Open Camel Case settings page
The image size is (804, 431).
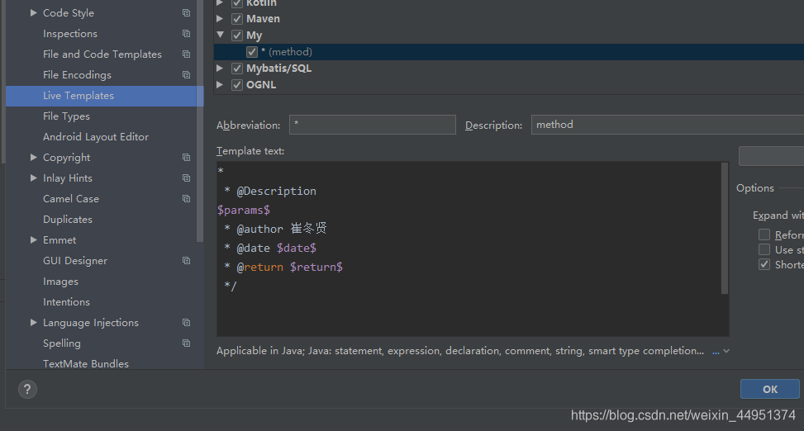coord(71,198)
